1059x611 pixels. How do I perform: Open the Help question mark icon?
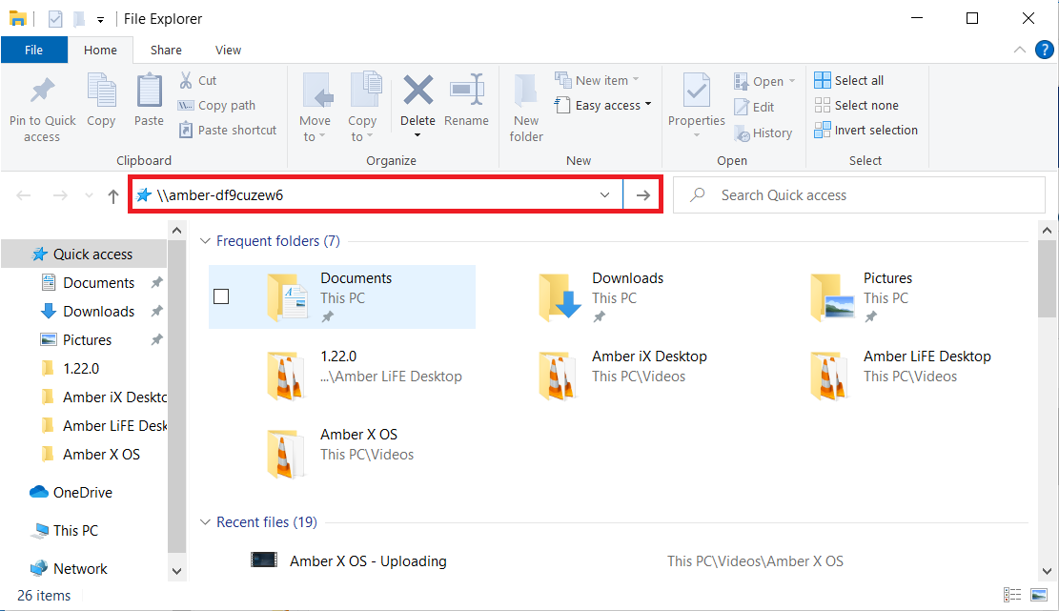[x=1044, y=50]
